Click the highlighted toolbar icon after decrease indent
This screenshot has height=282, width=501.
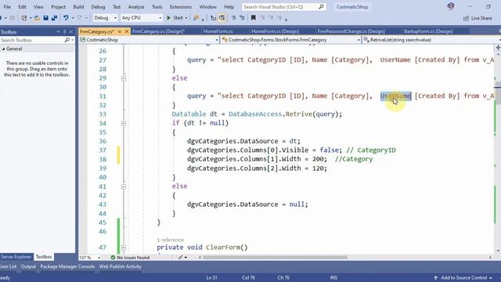tap(222, 18)
